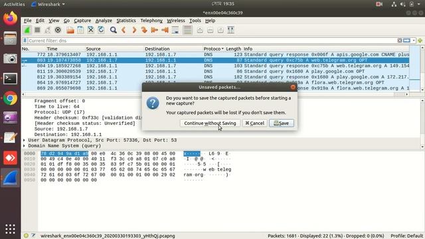The width and height of the screenshot is (425, 239).
Task: Jump to the last packet
Action: pos(165,30)
